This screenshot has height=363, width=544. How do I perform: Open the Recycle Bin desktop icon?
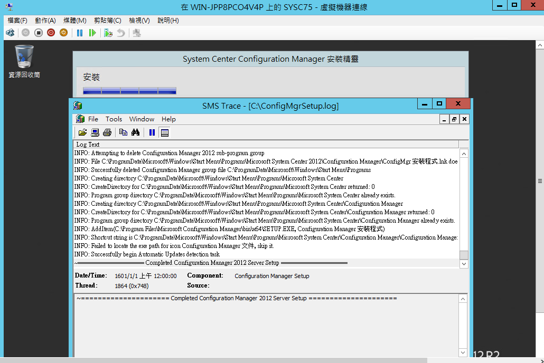[x=24, y=61]
